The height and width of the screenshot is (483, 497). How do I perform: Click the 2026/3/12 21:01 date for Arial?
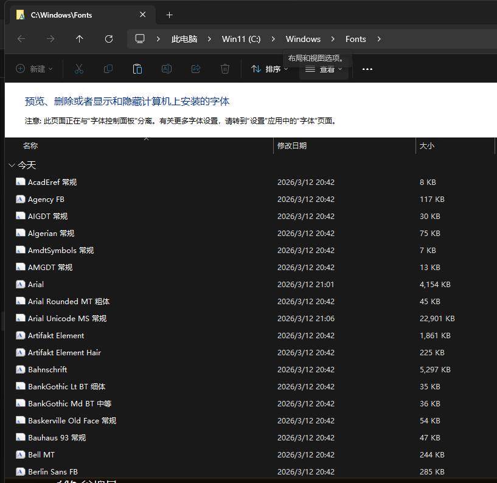tap(306, 284)
